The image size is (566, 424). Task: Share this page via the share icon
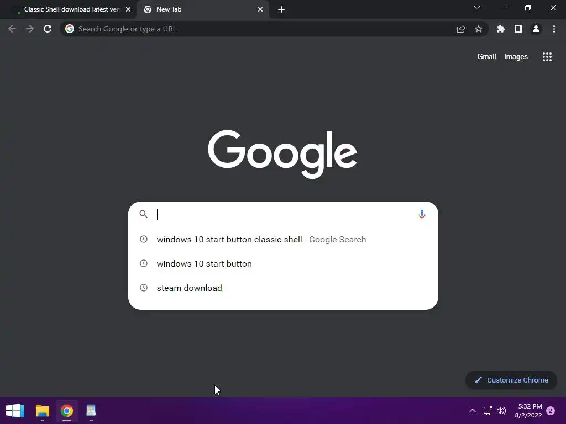click(461, 29)
